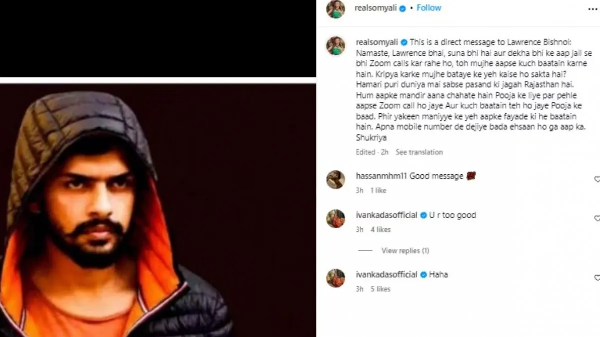Open hassanmhm11 username link
Image resolution: width=600 pixels, height=337 pixels.
click(x=381, y=176)
